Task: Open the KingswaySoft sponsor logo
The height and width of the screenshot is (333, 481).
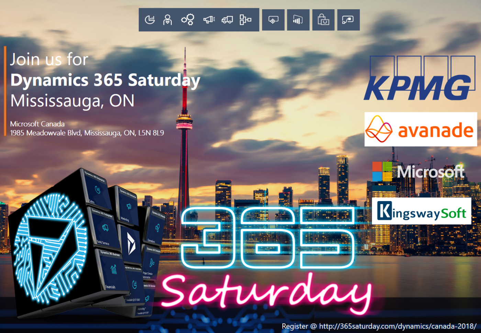Action: [421, 211]
